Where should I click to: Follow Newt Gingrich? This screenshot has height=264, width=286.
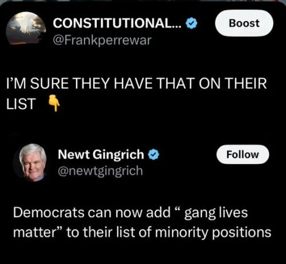(x=243, y=155)
